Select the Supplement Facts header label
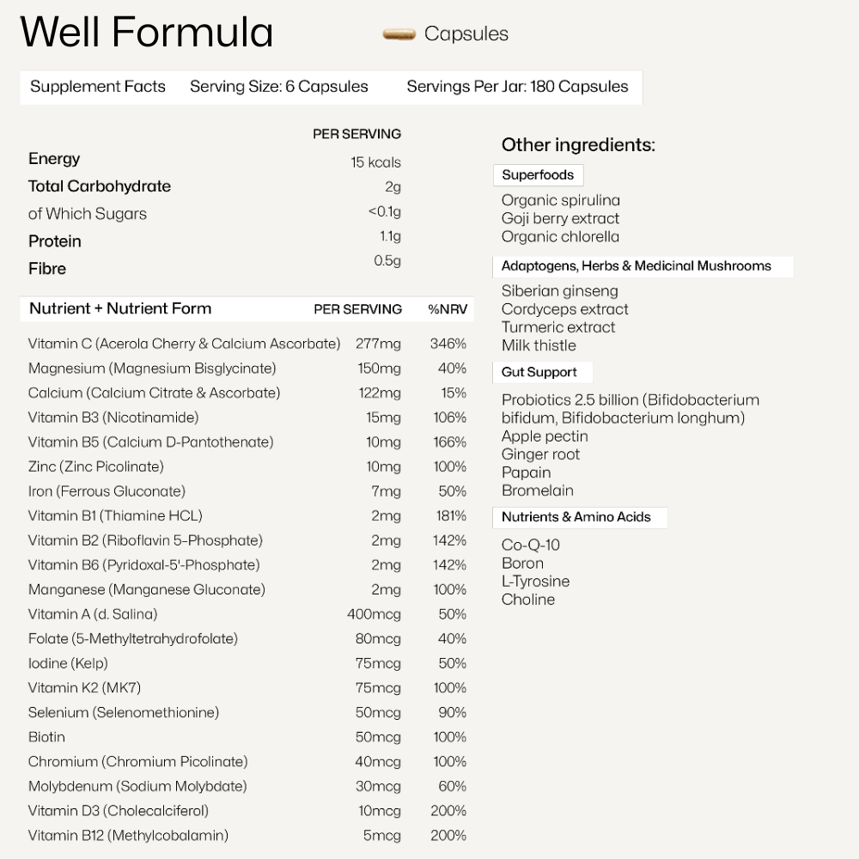The image size is (859, 859). [98, 87]
